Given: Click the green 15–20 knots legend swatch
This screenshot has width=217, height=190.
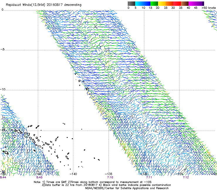Looking at the screenshot, I should [154, 4].
